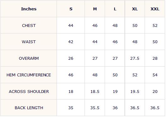Select the M size column header

95,9
